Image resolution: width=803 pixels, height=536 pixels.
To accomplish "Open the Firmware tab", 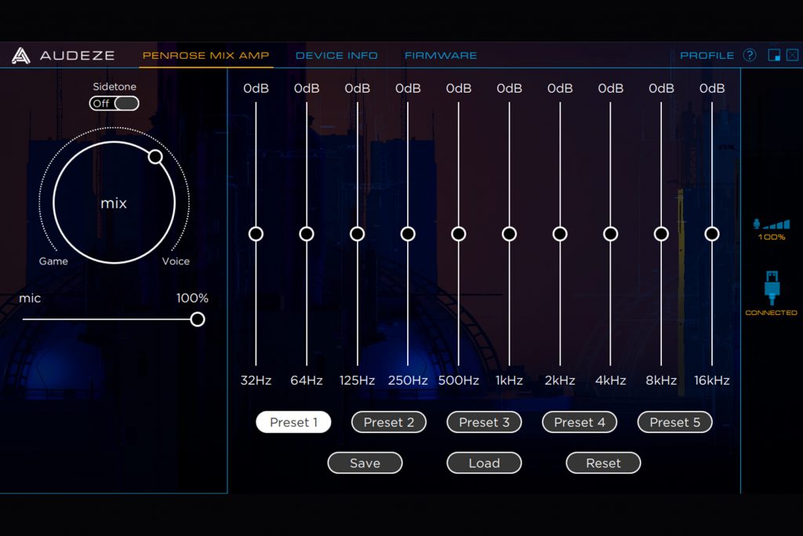I will (441, 56).
